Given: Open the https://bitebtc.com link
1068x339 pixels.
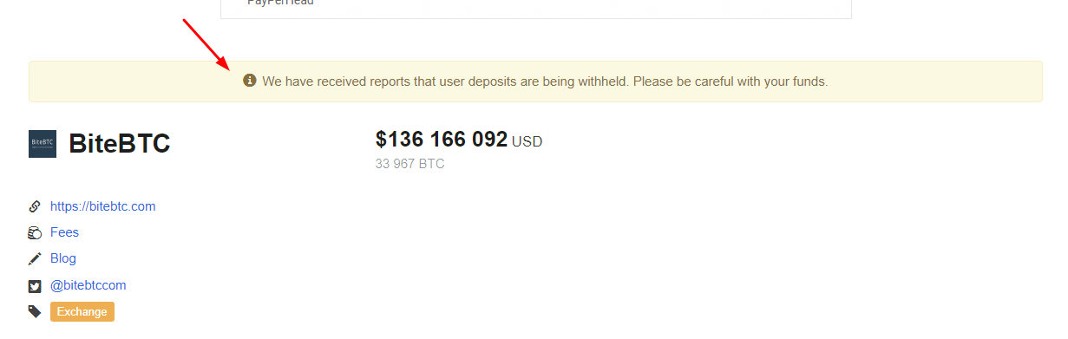Looking at the screenshot, I should click(103, 206).
